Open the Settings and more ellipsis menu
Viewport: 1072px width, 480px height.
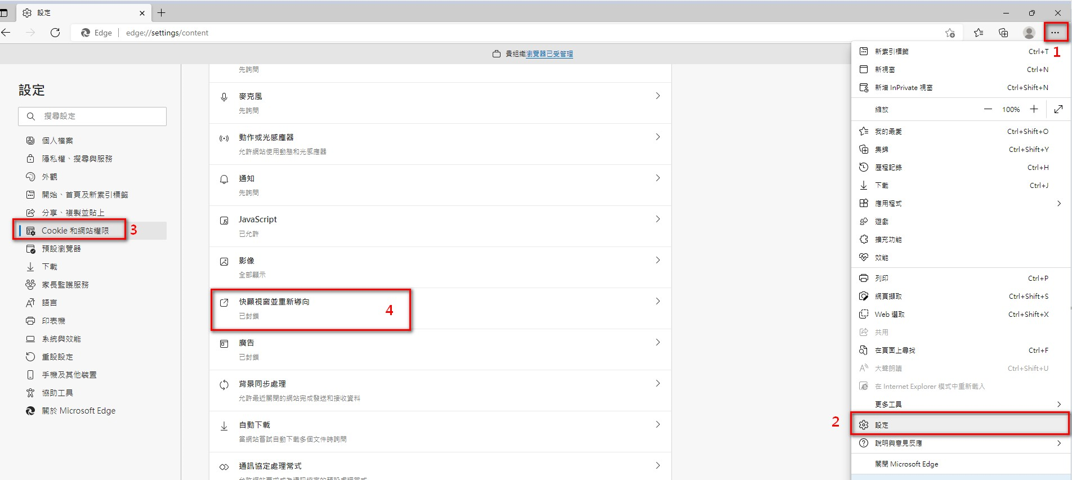(x=1055, y=33)
